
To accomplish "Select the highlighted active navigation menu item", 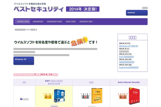I will coord(23,21).
